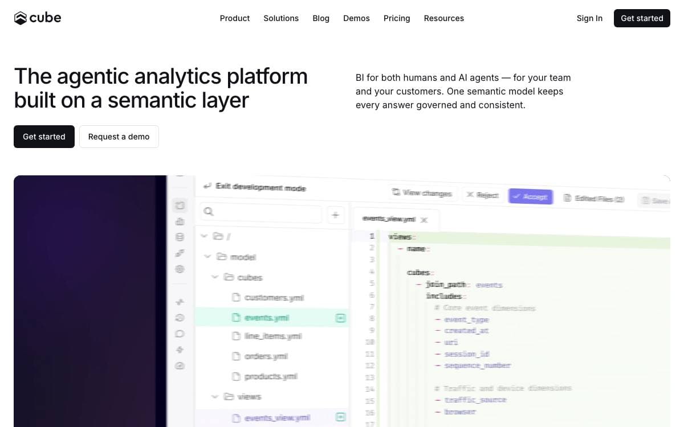
Task: Open the Resources menu
Action: 444,18
